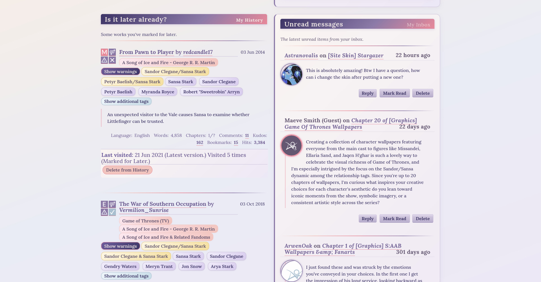Visit author redcandle17's profile
Image resolution: width=541 pixels, height=282 pixels.
(198, 52)
